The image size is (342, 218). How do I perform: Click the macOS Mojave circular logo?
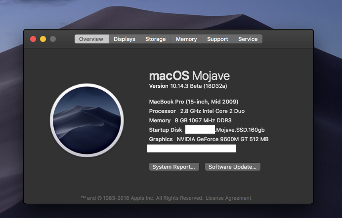tap(87, 120)
